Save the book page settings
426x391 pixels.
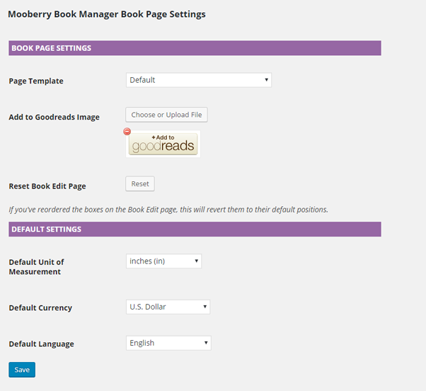(x=22, y=370)
